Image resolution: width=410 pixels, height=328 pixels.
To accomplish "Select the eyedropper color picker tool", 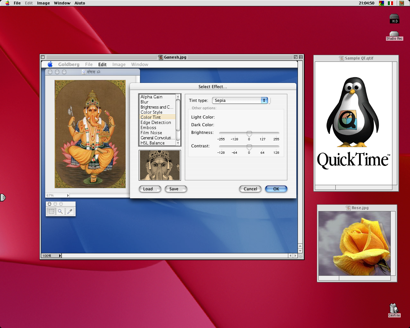I will click(x=70, y=211).
